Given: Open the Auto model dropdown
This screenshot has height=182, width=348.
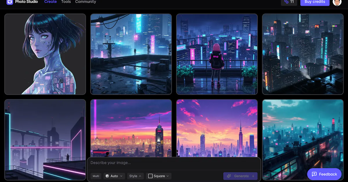Looking at the screenshot, I should click(114, 176).
